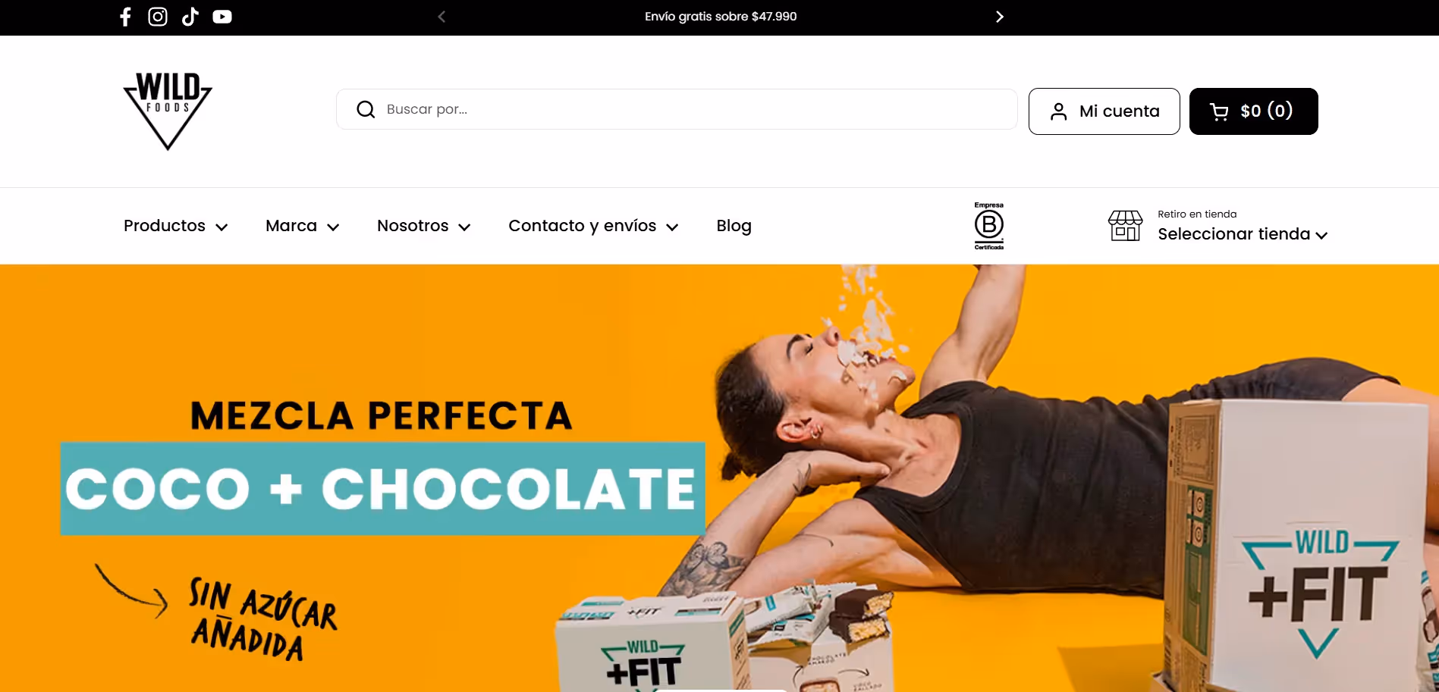
Task: Open the shopping cart $0 (0)
Action: point(1253,111)
